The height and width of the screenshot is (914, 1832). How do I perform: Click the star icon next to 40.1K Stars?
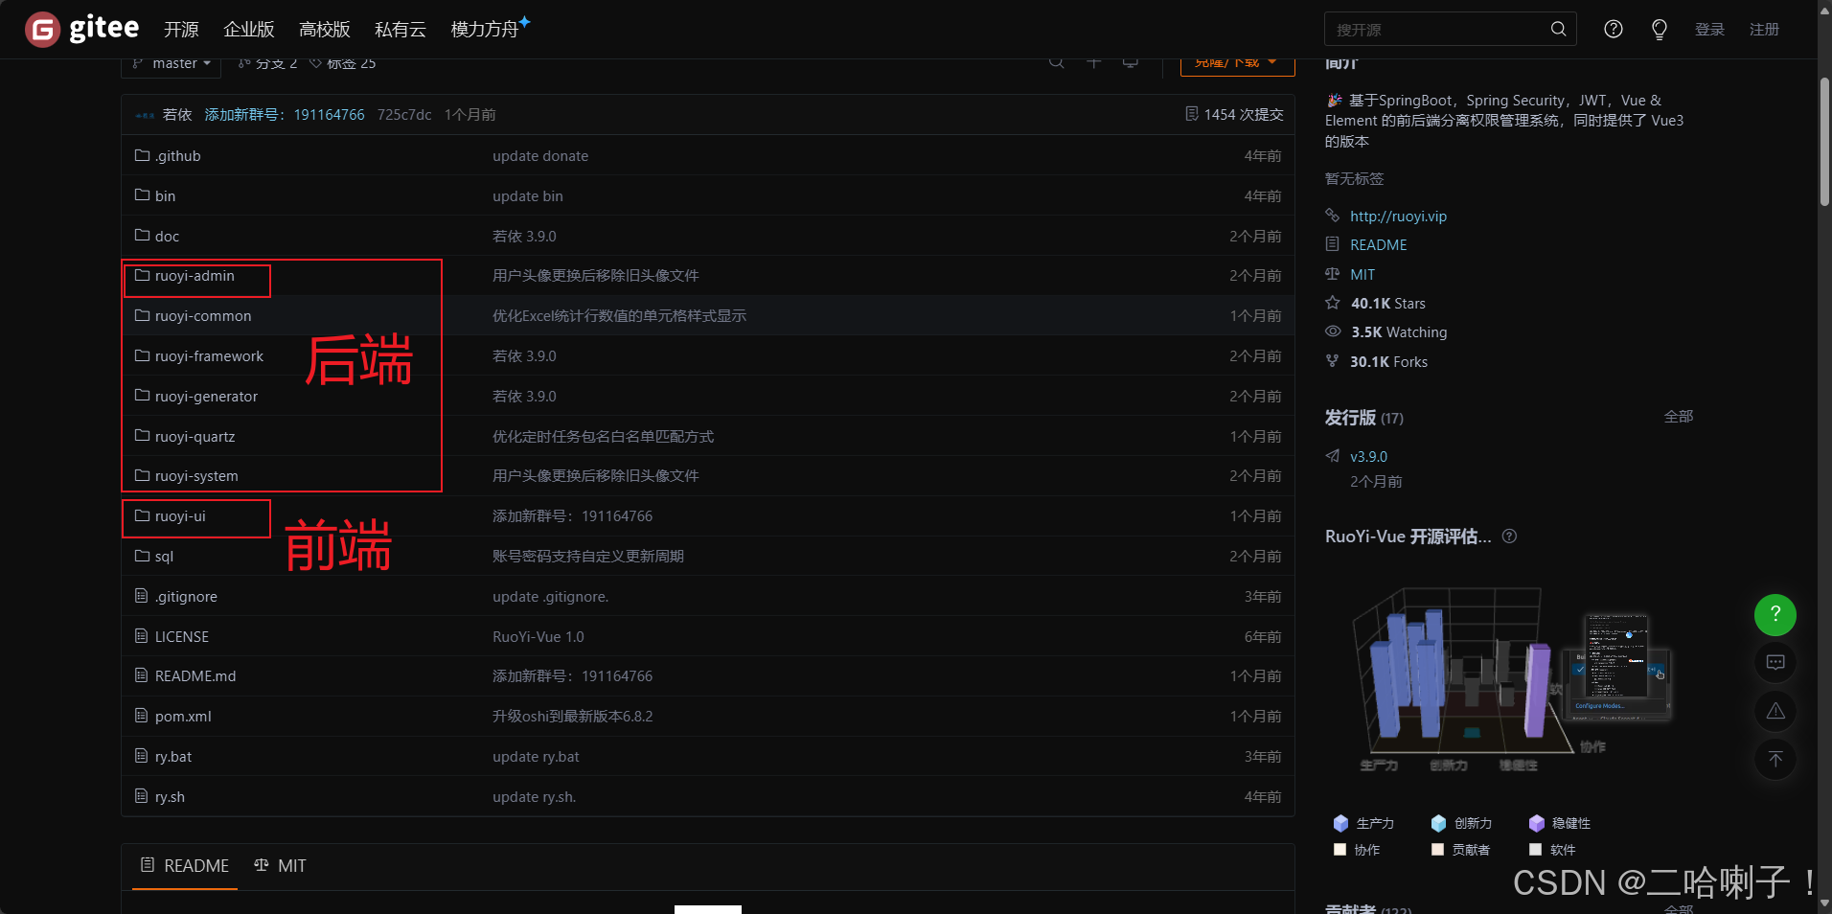pos(1333,303)
